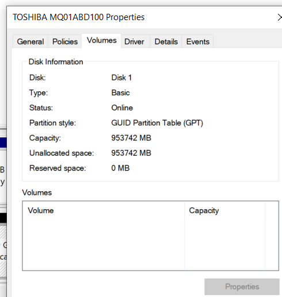The width and height of the screenshot is (282, 297).
Task: Click the 'Type:' label
Action: point(39,93)
